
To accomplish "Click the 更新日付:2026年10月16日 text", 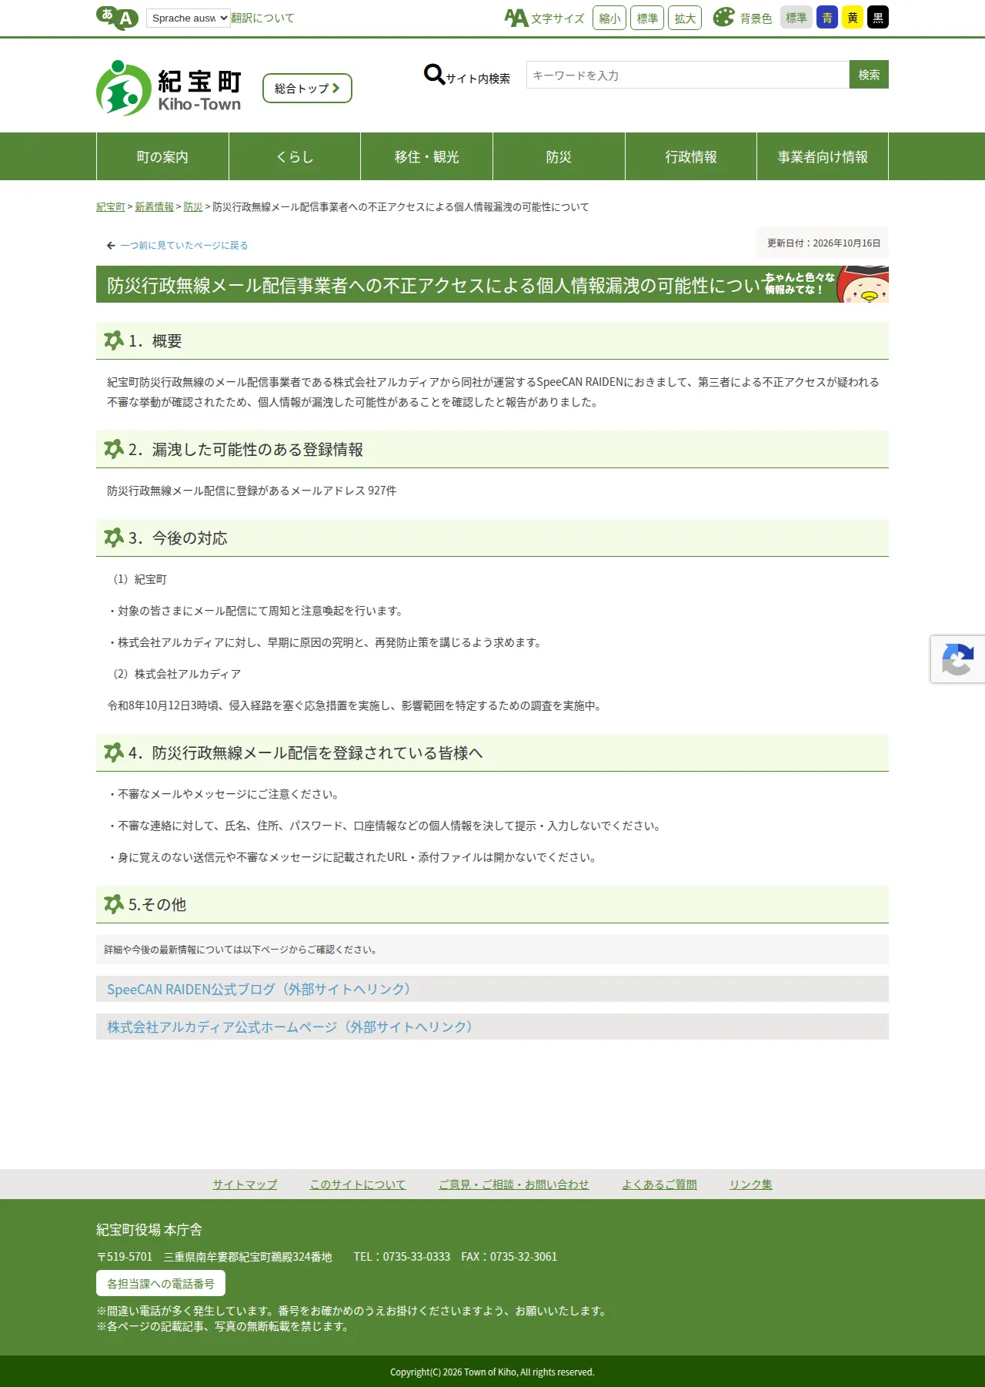I will pyautogui.click(x=823, y=243).
